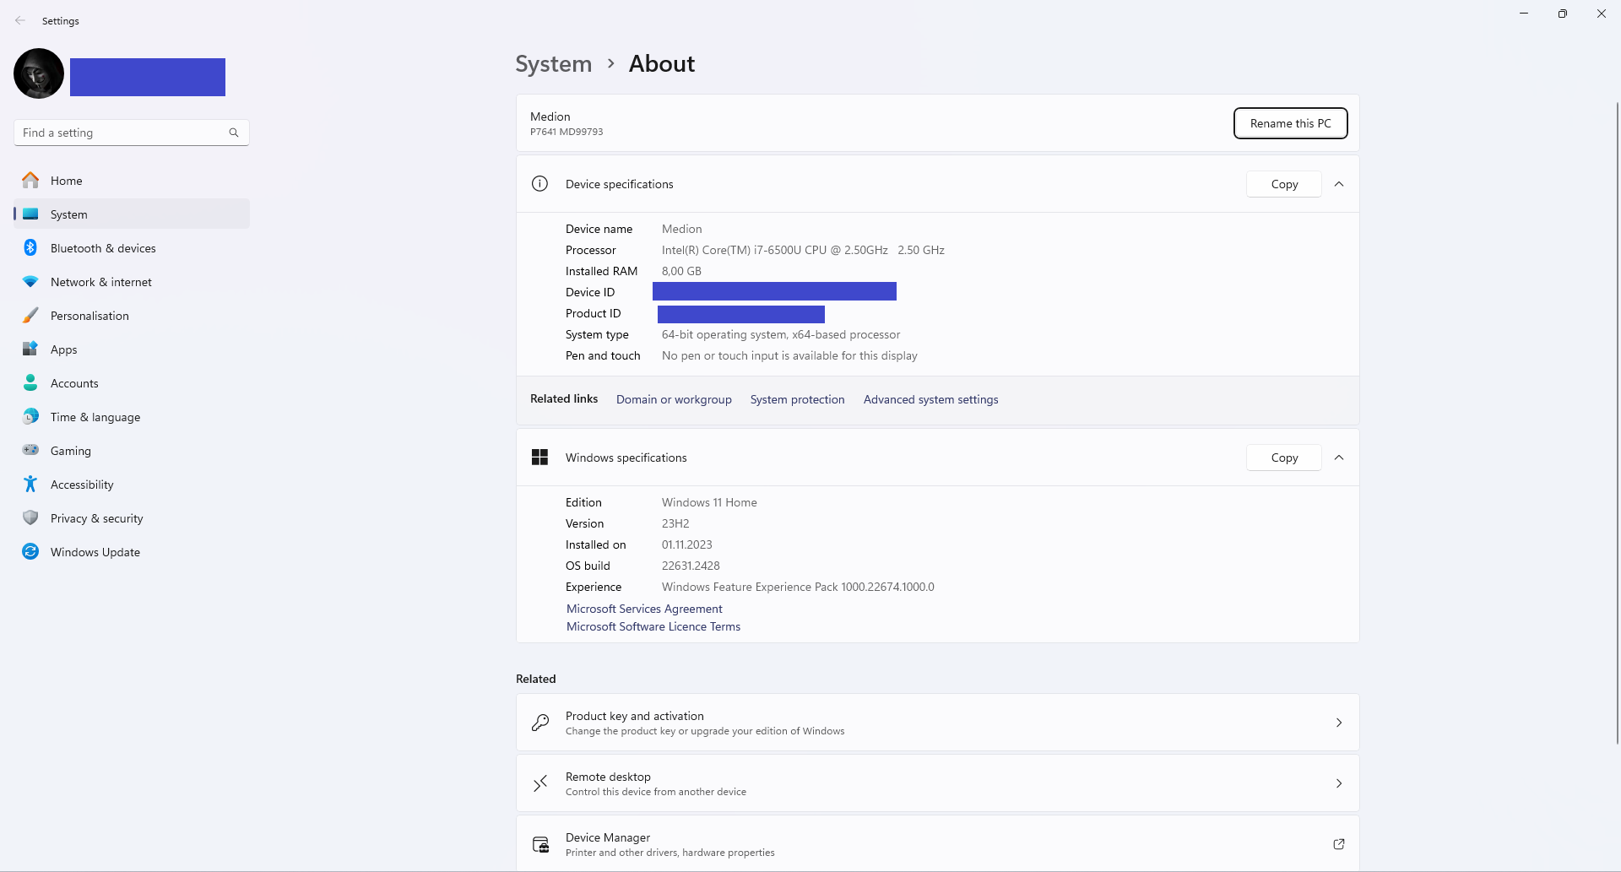Click the Product key icon

tap(540, 723)
